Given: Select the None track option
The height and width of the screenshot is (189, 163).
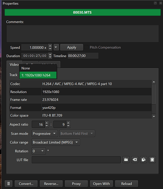Looking at the screenshot, I should pos(38,68).
